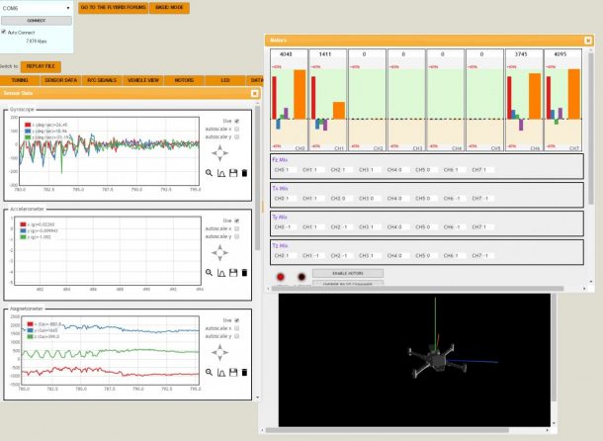Click the Gyroscope chart pan arrows icon

tap(220, 153)
